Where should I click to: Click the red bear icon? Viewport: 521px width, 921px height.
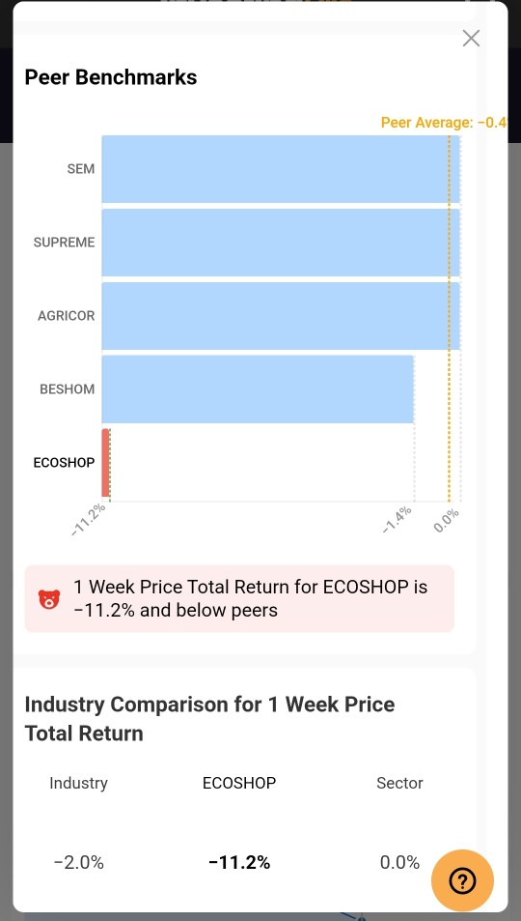point(48,599)
